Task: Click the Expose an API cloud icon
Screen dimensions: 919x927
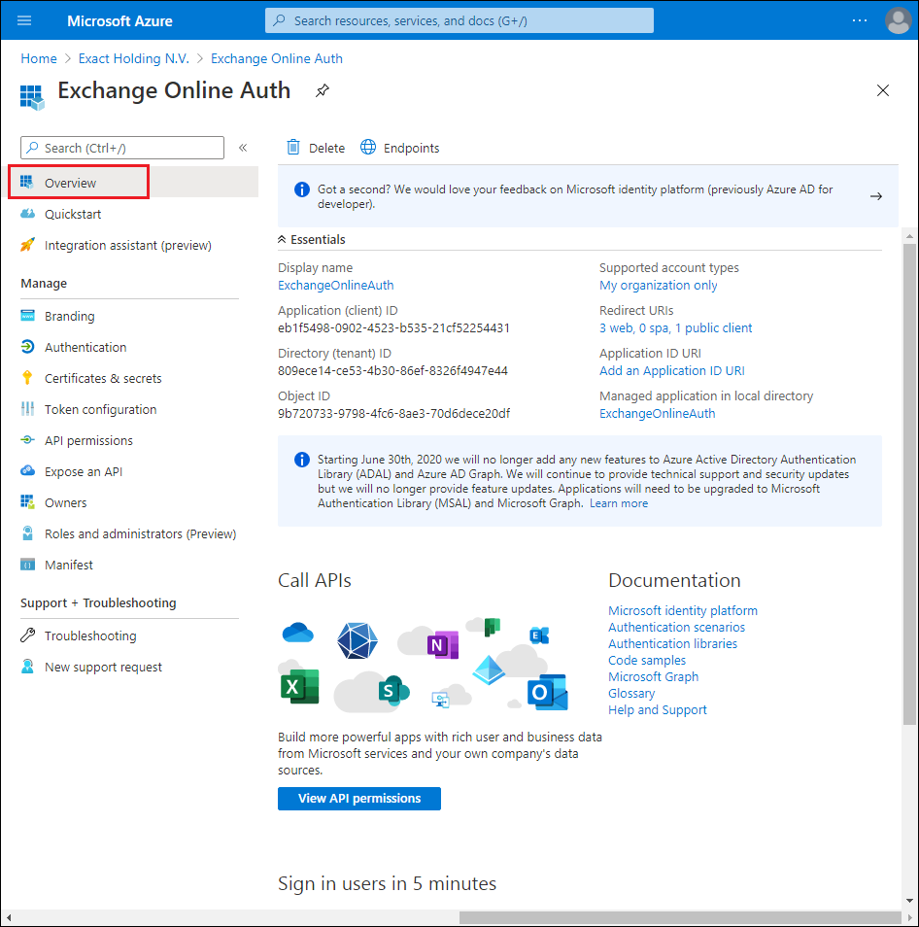Action: [x=27, y=471]
